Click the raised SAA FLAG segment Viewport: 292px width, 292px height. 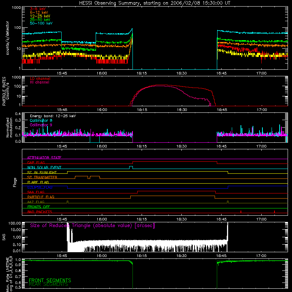point(176,191)
